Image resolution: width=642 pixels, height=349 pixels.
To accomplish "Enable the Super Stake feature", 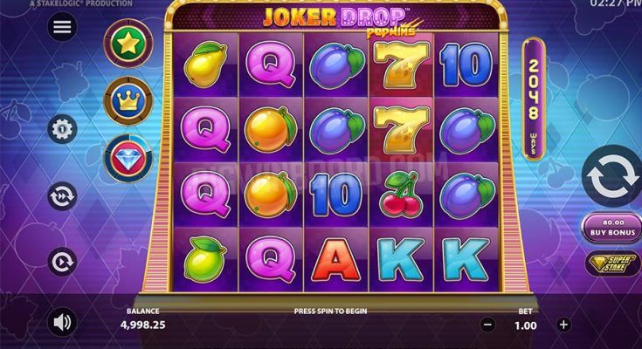I will click(x=614, y=263).
